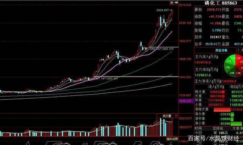Click the red 净特大单 bar
The image size is (243, 145).
(222, 110)
